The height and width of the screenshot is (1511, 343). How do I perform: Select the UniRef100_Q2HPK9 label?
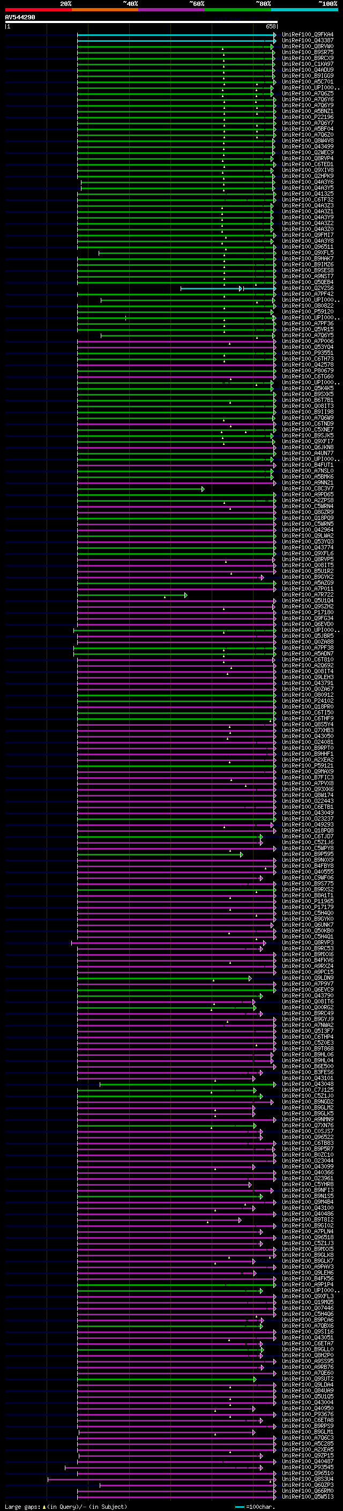click(x=308, y=176)
